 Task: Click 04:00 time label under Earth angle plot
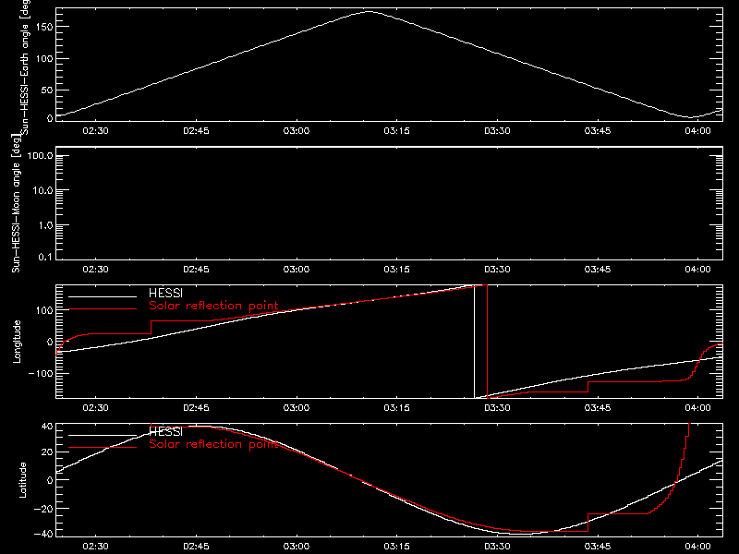[x=697, y=130]
